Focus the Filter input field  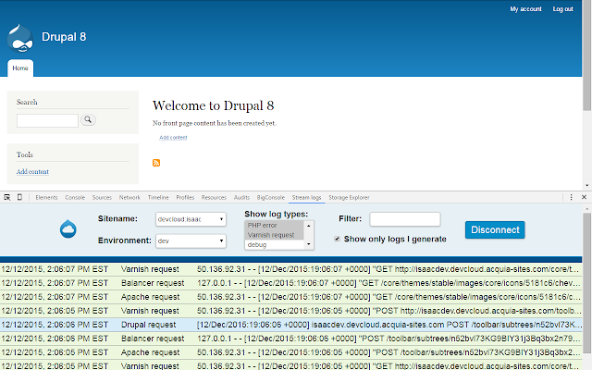pyautogui.click(x=405, y=219)
